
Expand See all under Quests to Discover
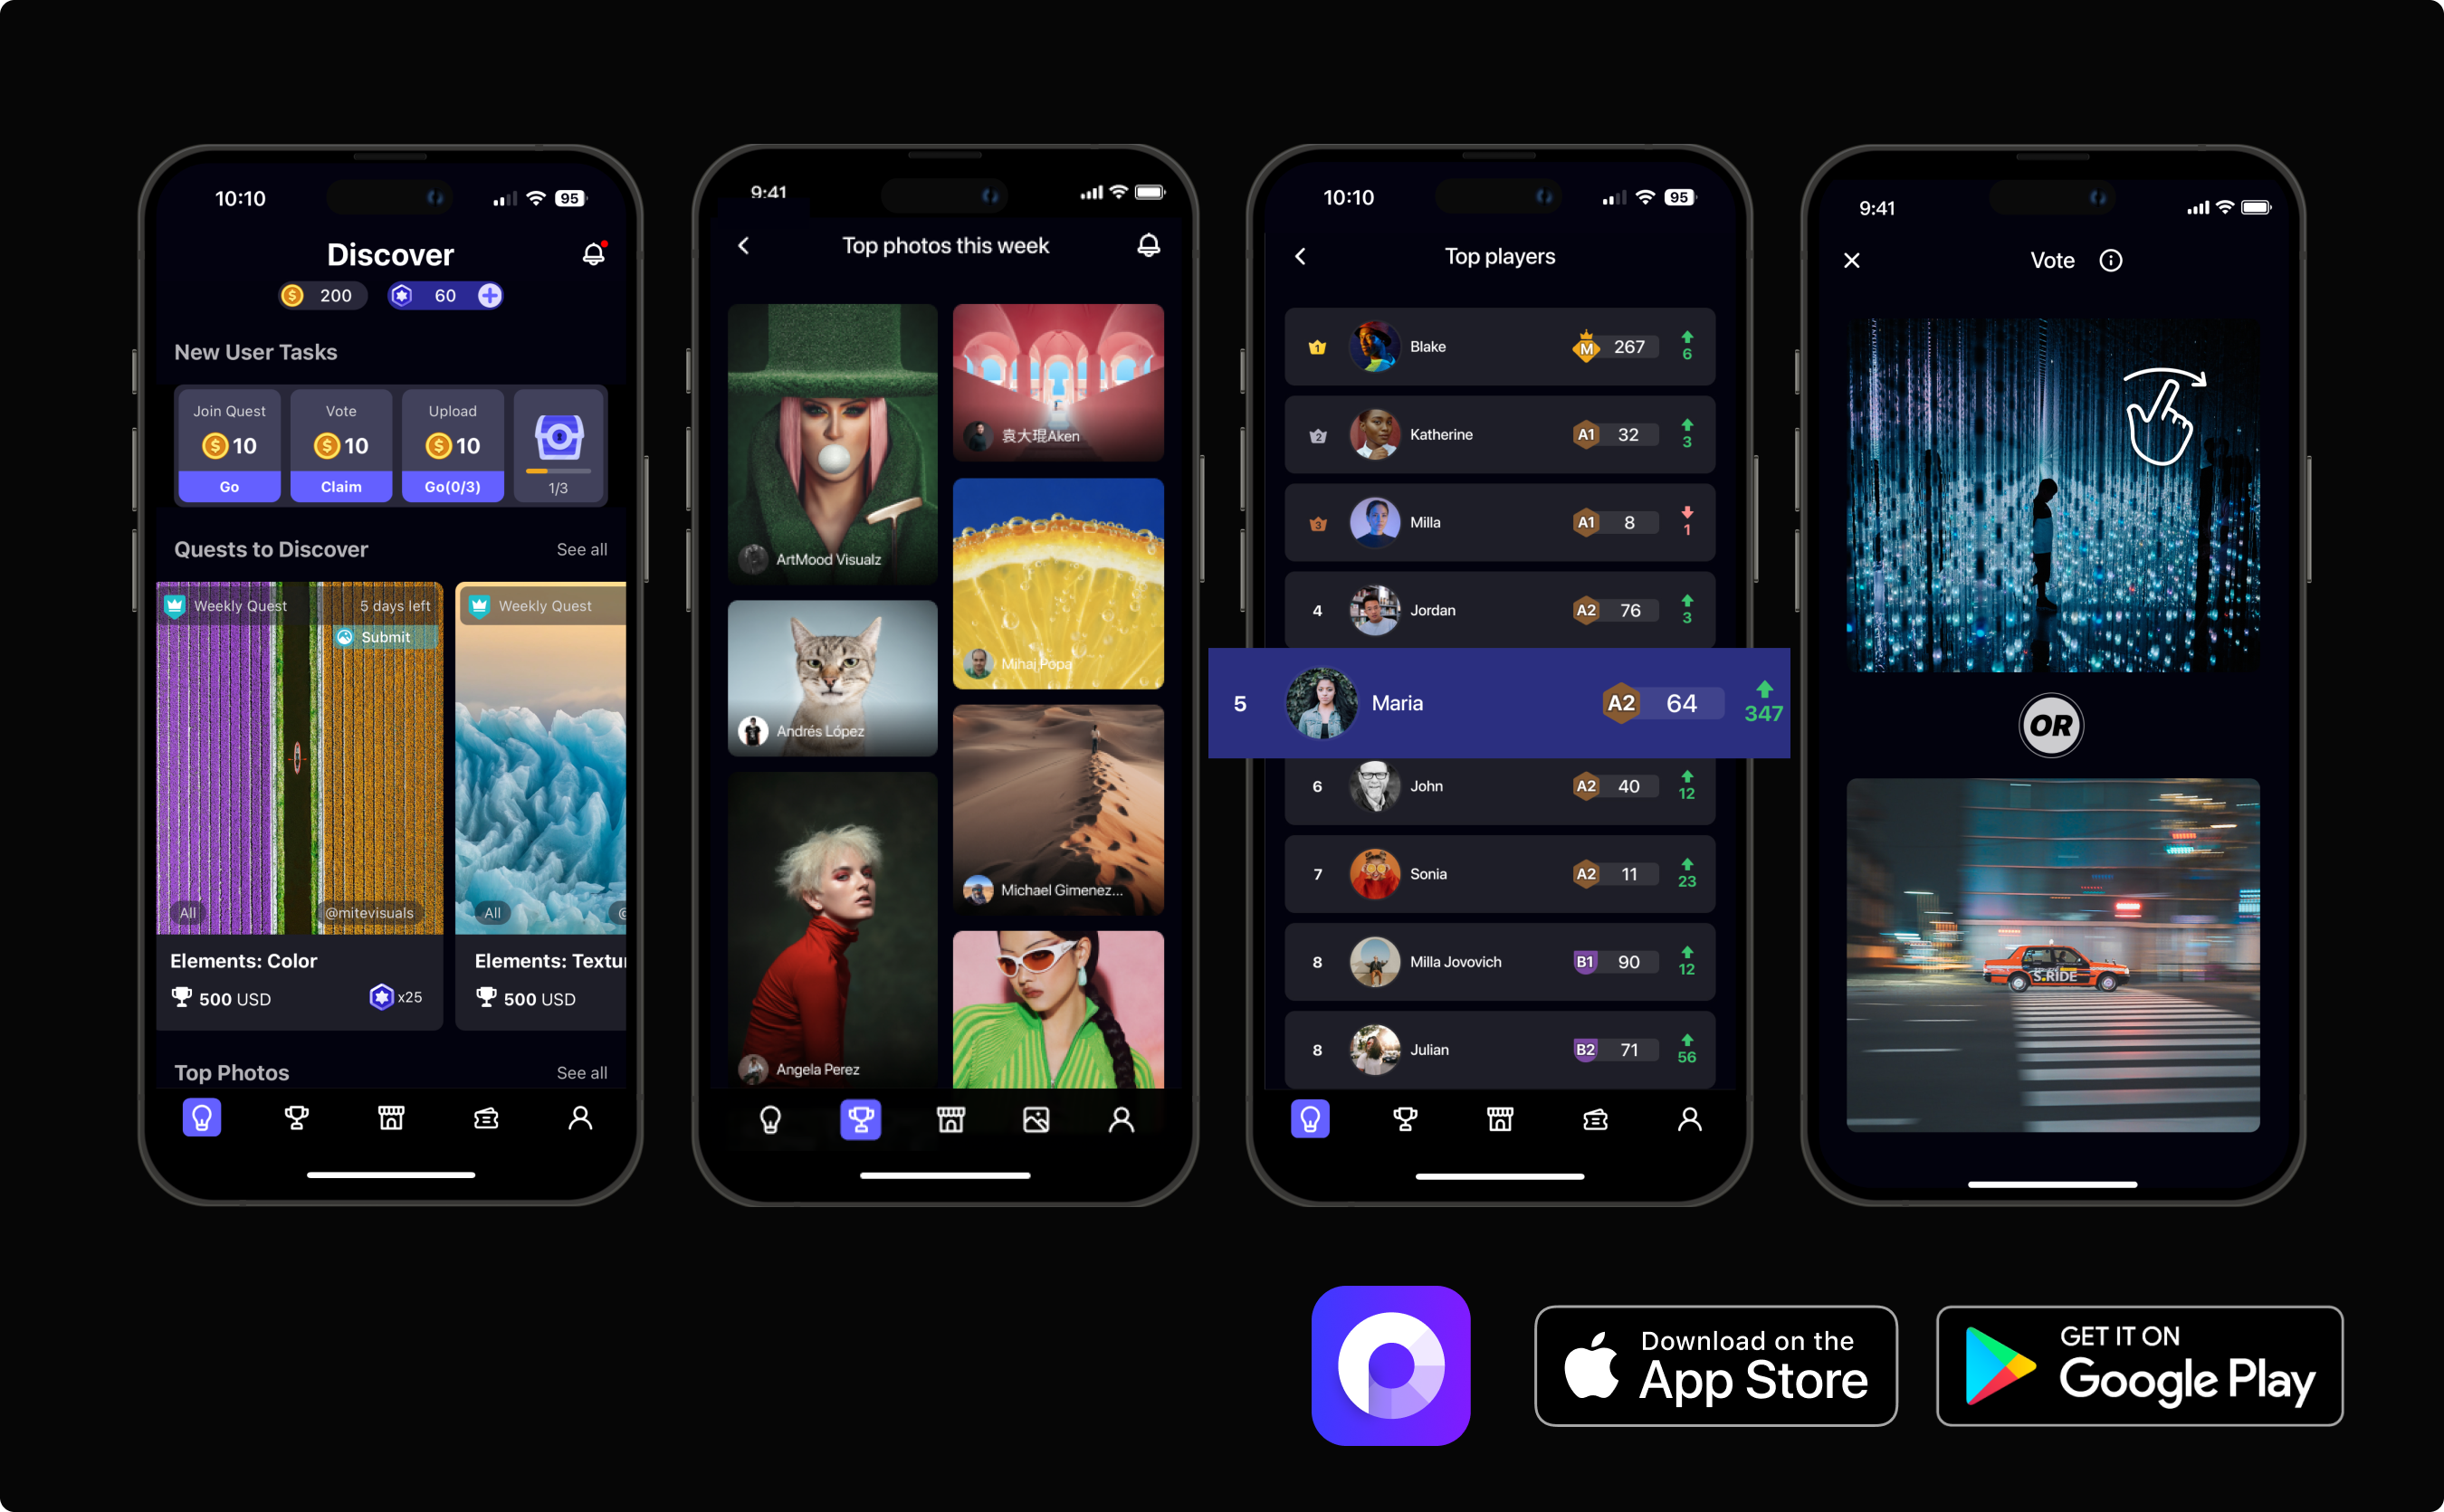tap(581, 548)
